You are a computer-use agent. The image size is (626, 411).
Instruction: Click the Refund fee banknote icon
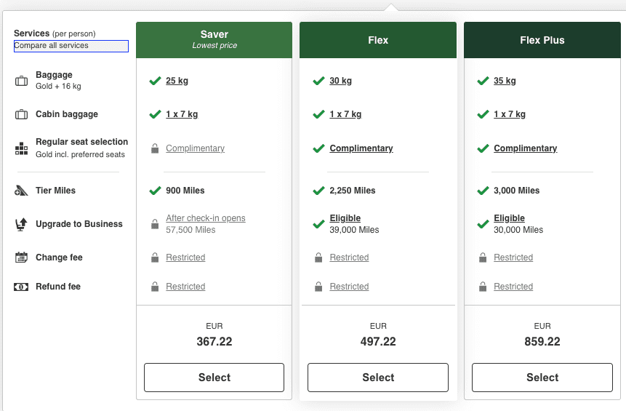coord(21,287)
